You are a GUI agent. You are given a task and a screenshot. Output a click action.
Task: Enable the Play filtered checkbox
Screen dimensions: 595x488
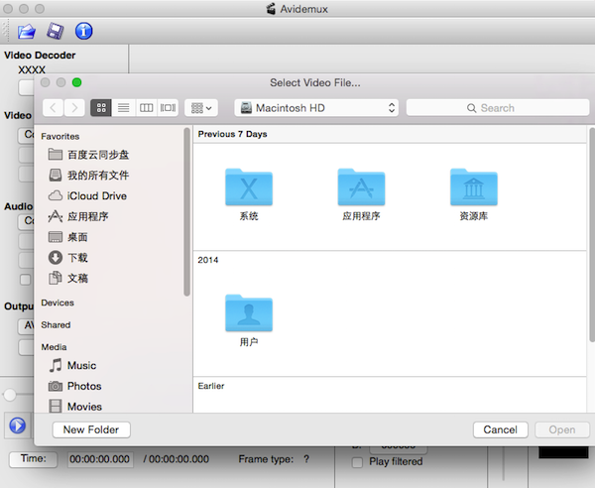[358, 461]
